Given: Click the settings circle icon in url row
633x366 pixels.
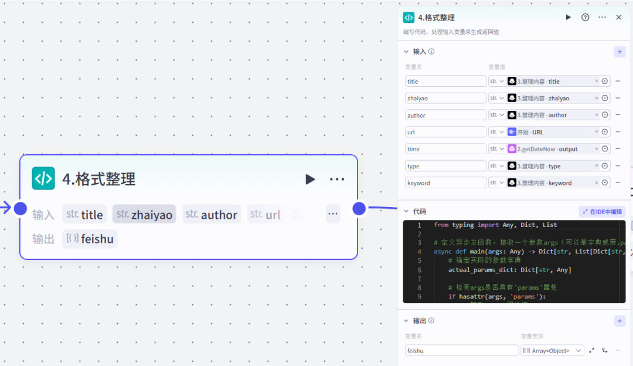Looking at the screenshot, I should [605, 132].
